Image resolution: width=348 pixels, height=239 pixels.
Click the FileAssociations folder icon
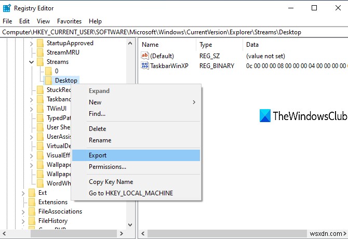[x=32, y=211]
